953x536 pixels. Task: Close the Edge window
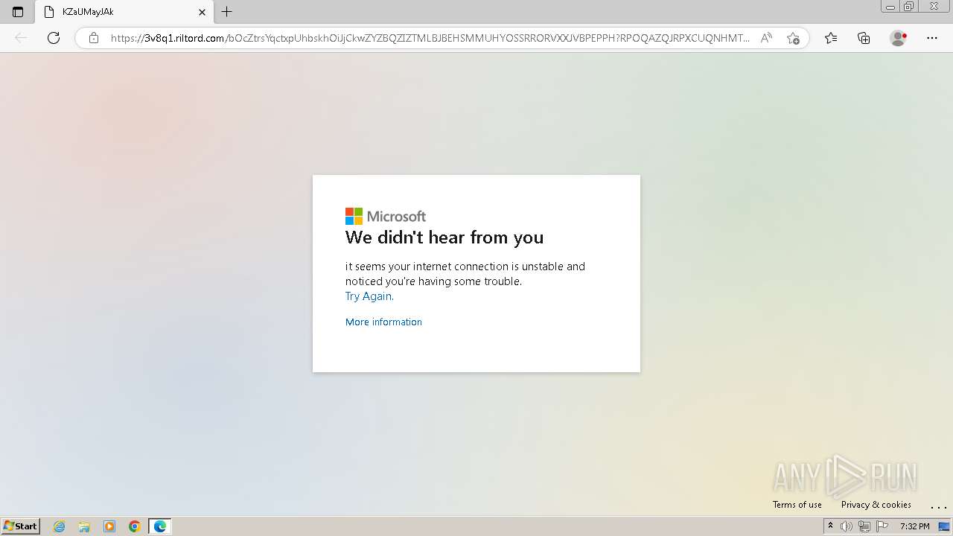click(934, 7)
